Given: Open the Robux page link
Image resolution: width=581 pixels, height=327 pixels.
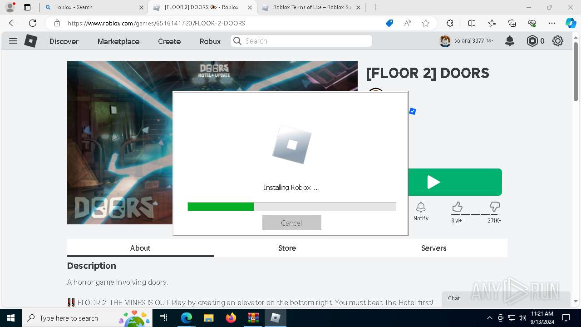Looking at the screenshot, I should 210,41.
